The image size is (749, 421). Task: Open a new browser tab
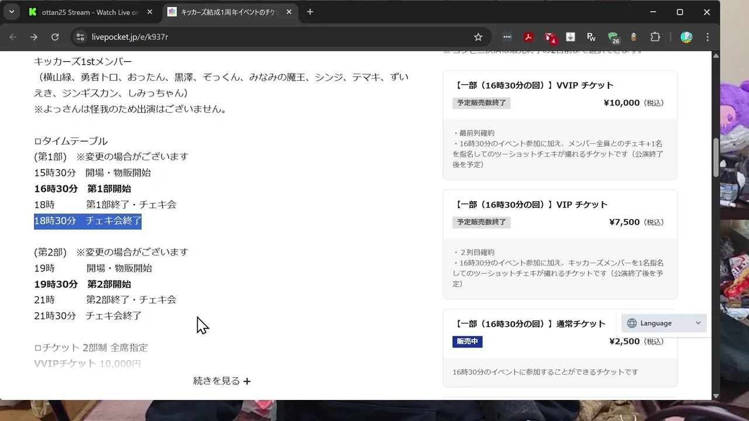tap(310, 12)
